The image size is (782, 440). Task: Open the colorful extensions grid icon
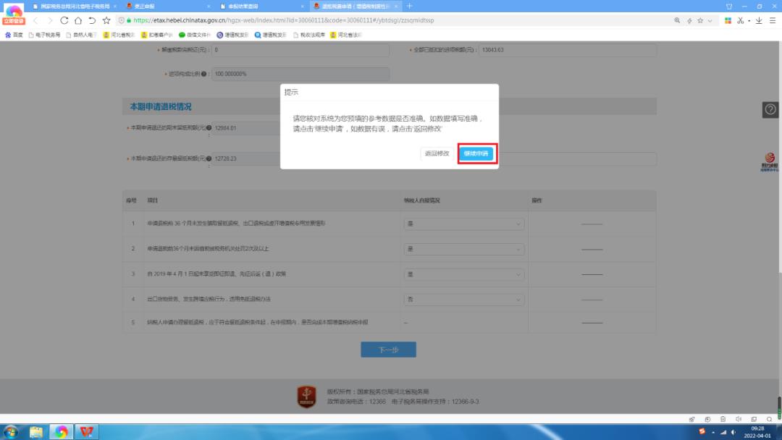click(728, 20)
